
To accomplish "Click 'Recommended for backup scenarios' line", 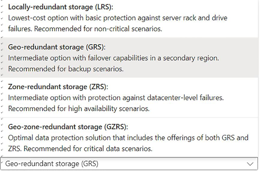I will tap(66, 69).
